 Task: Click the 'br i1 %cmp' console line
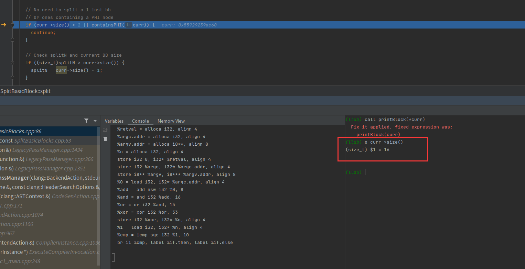pos(175,243)
